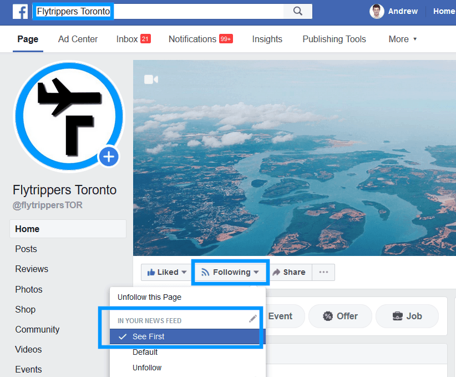Screen dimensions: 456x377
Task: Click the plus icon on profile picture
Action: (109, 157)
